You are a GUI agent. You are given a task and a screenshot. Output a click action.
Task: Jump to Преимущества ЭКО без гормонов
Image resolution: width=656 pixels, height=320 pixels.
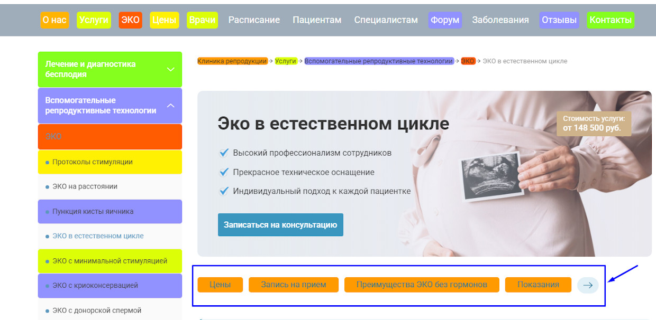(x=421, y=285)
